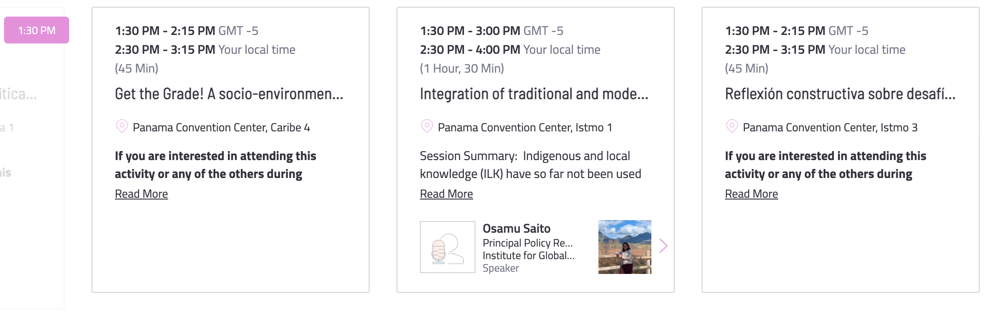The width and height of the screenshot is (995, 321).
Task: Show next speaker with pink chevron arrow
Action: pos(663,246)
